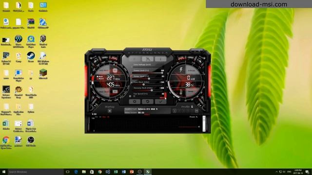Click the thermometer temperature icon
The image size is (312, 175).
[181, 92]
